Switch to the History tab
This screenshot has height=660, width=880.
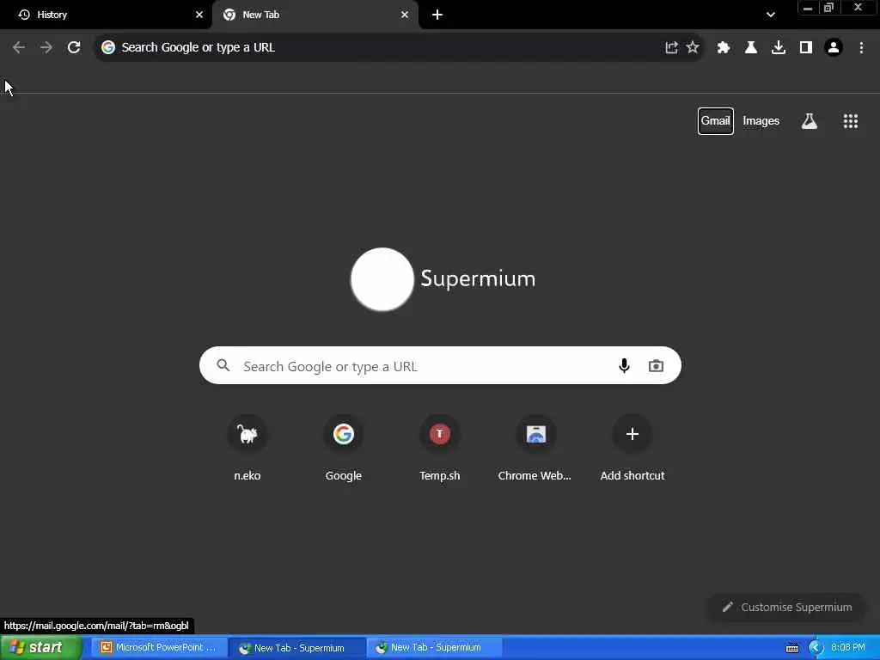106,15
